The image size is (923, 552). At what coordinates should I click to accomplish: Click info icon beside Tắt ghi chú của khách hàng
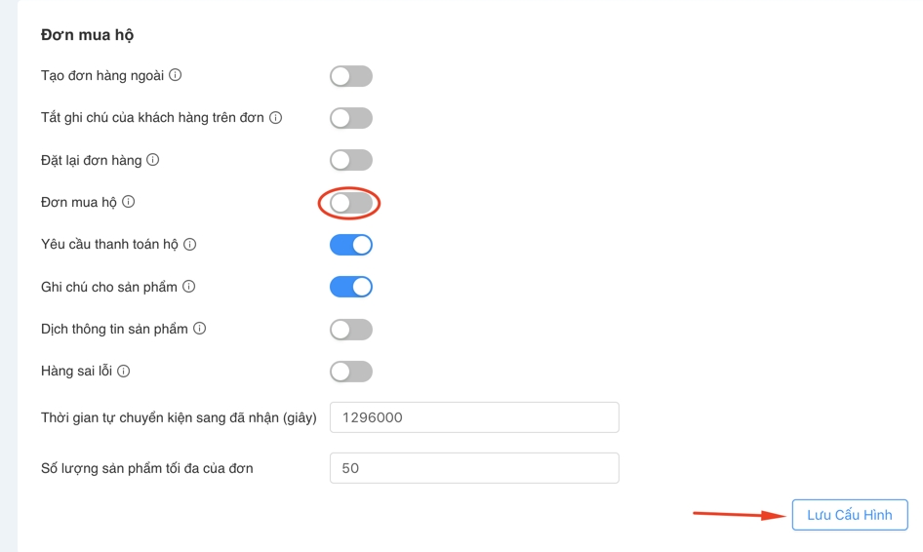coord(276,118)
